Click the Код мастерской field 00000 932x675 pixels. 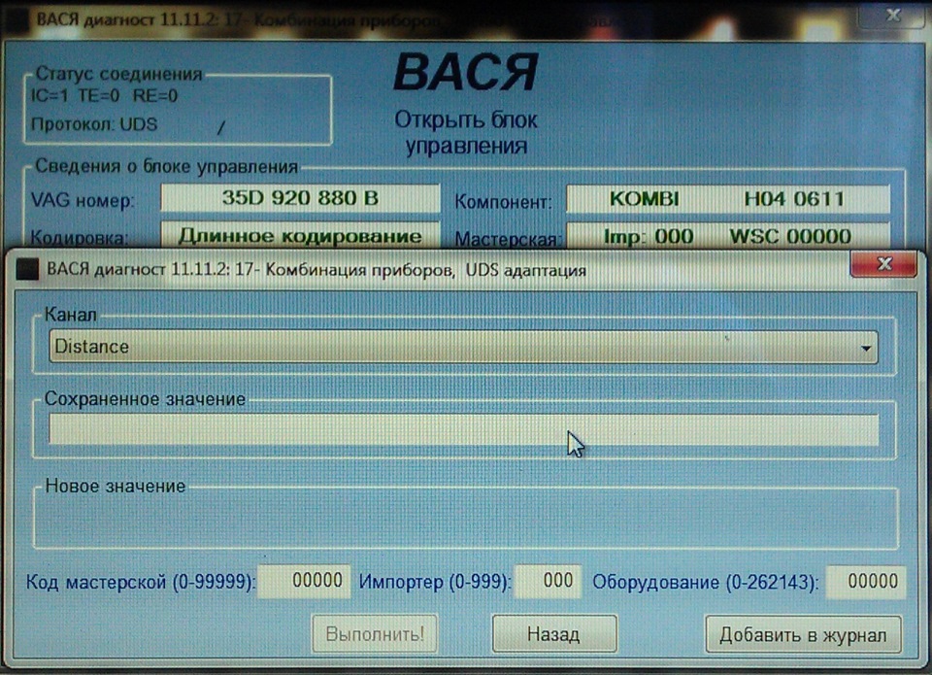(x=304, y=581)
